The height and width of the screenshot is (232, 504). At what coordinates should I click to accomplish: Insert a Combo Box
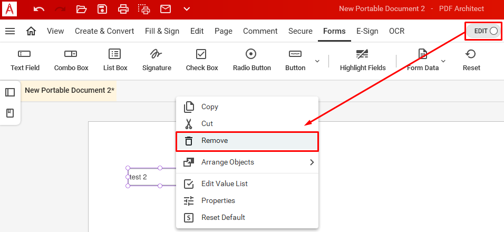point(71,60)
